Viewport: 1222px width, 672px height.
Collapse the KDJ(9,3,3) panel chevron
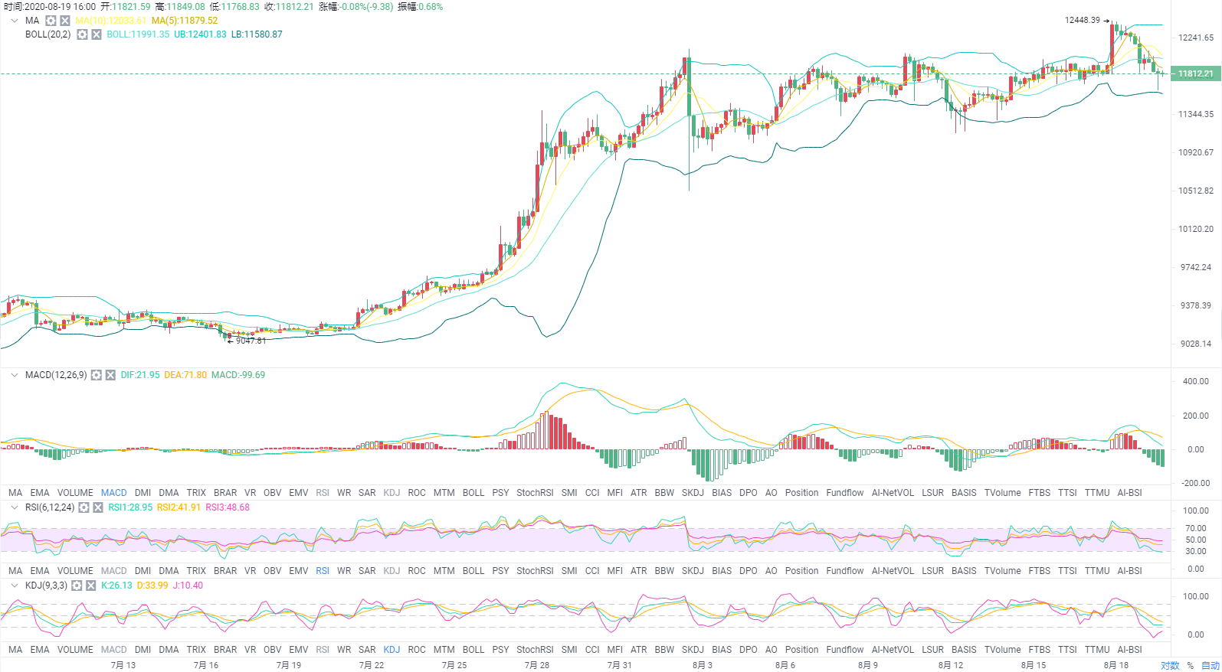(14, 586)
